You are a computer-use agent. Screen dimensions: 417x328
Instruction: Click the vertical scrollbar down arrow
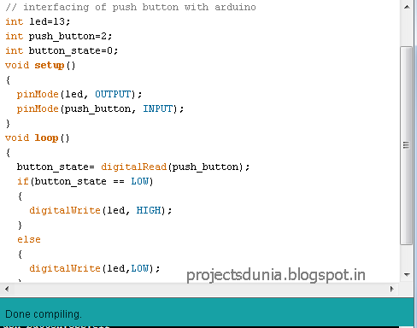tap(407, 275)
